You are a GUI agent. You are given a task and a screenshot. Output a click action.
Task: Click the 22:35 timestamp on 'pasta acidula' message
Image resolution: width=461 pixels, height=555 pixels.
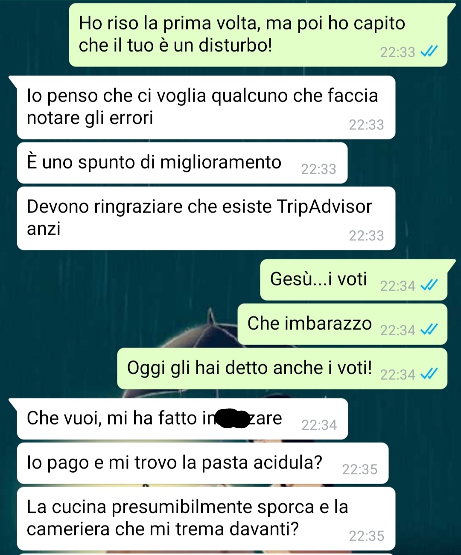coord(360,469)
